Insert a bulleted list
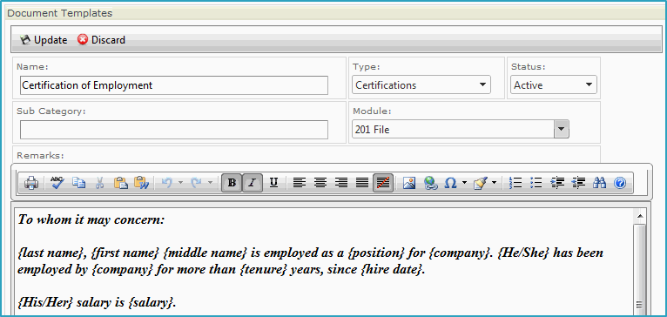This screenshot has height=317, width=667. click(x=536, y=183)
